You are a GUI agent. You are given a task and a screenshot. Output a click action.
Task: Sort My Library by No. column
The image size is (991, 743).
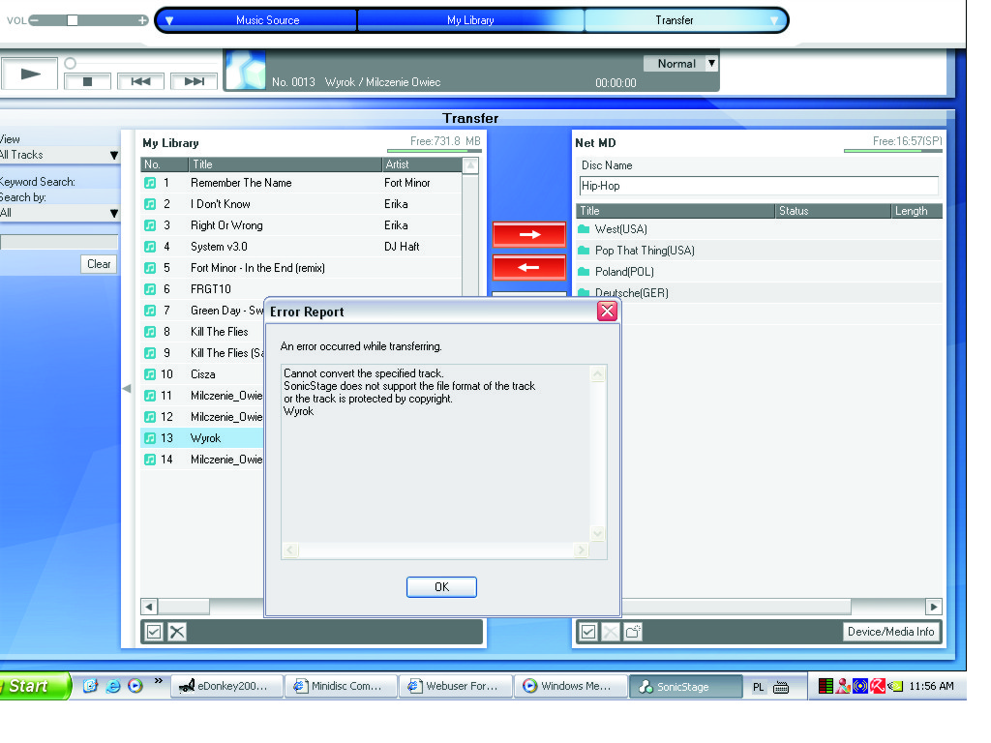click(165, 164)
